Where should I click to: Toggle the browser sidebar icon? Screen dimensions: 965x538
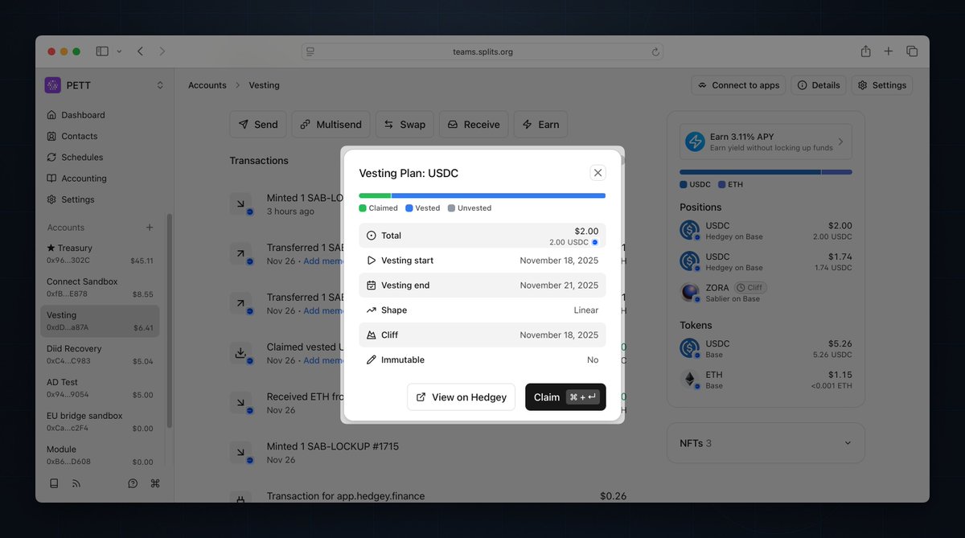102,51
